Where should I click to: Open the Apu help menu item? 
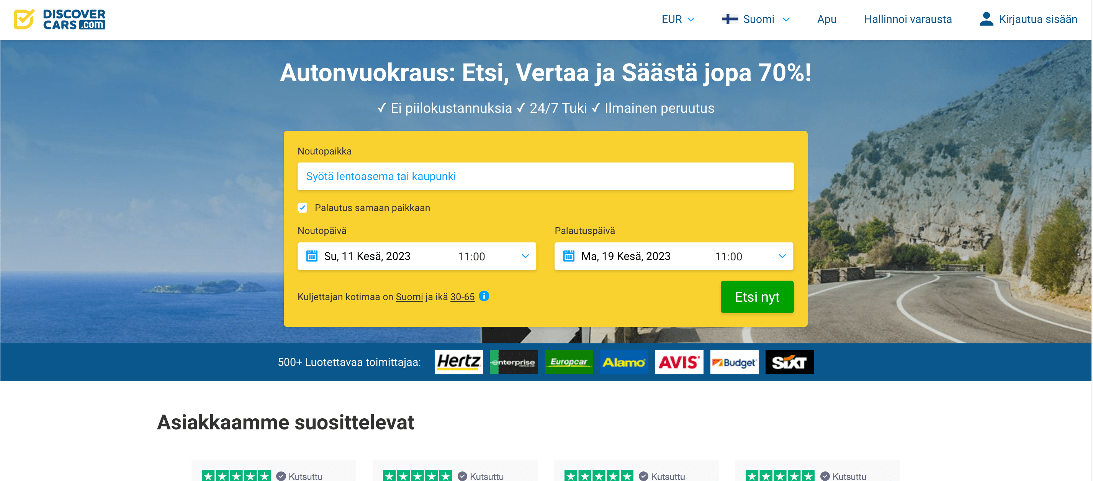pyautogui.click(x=826, y=19)
